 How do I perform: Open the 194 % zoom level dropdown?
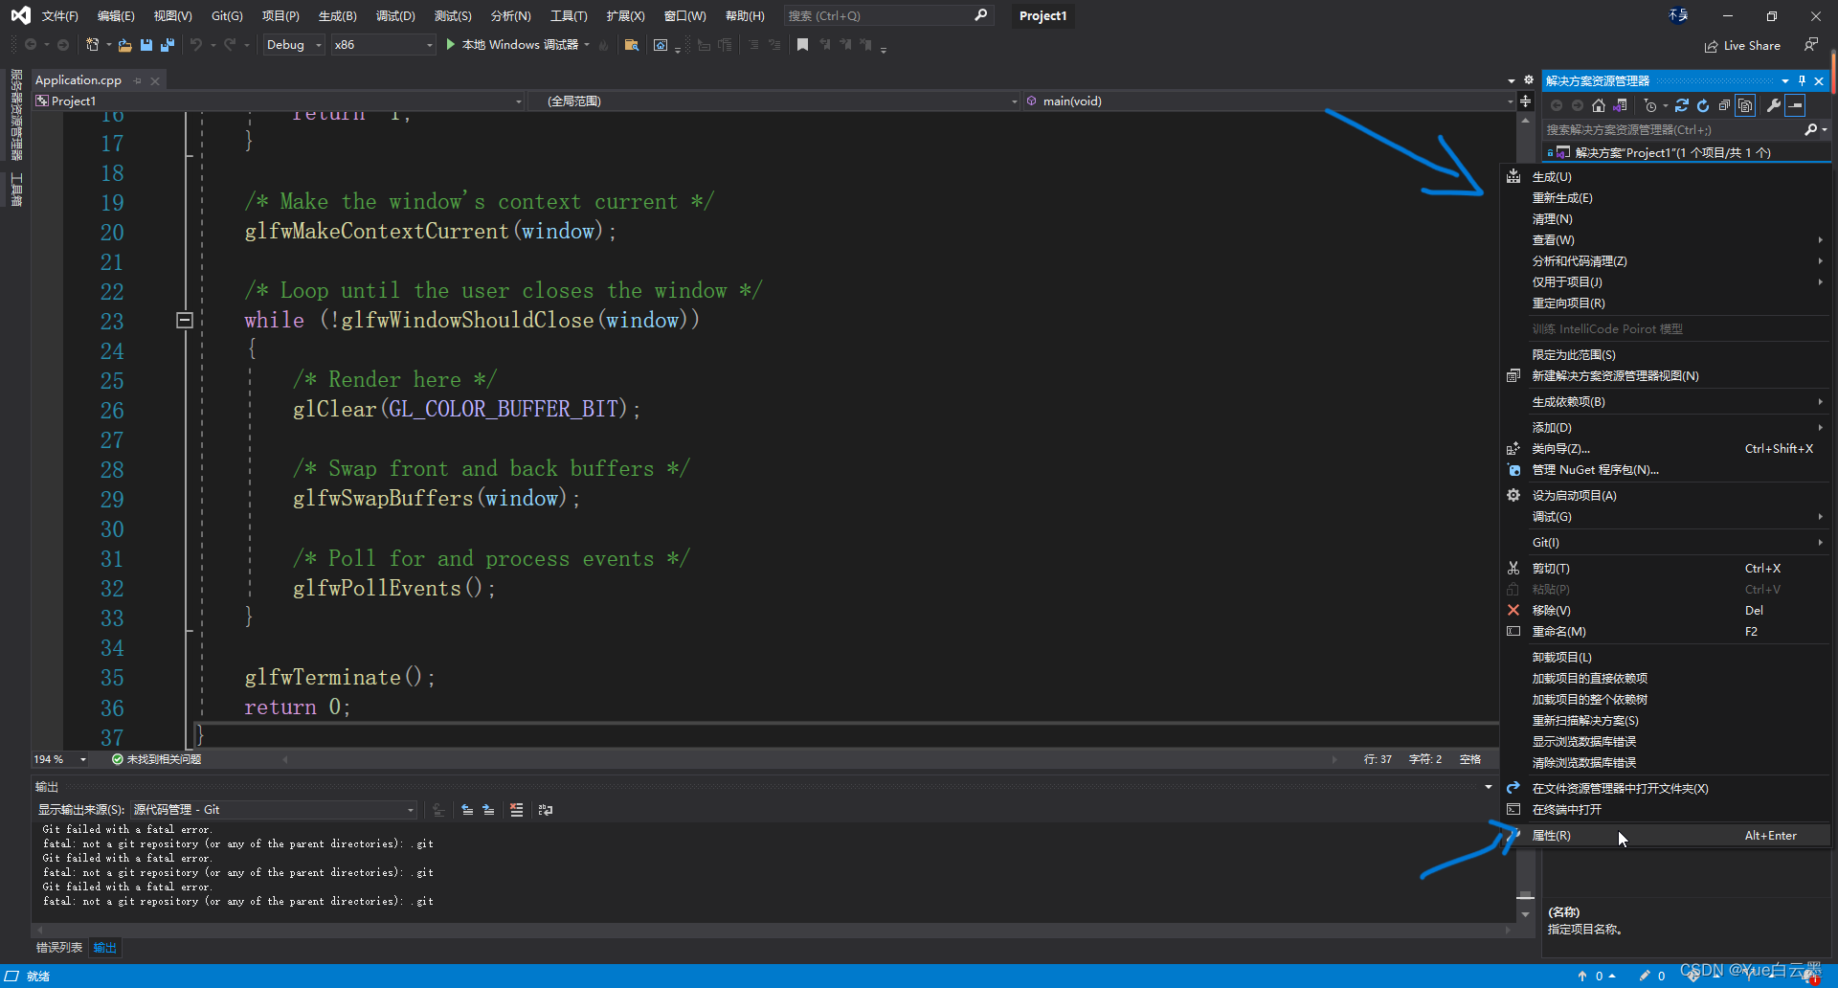60,759
